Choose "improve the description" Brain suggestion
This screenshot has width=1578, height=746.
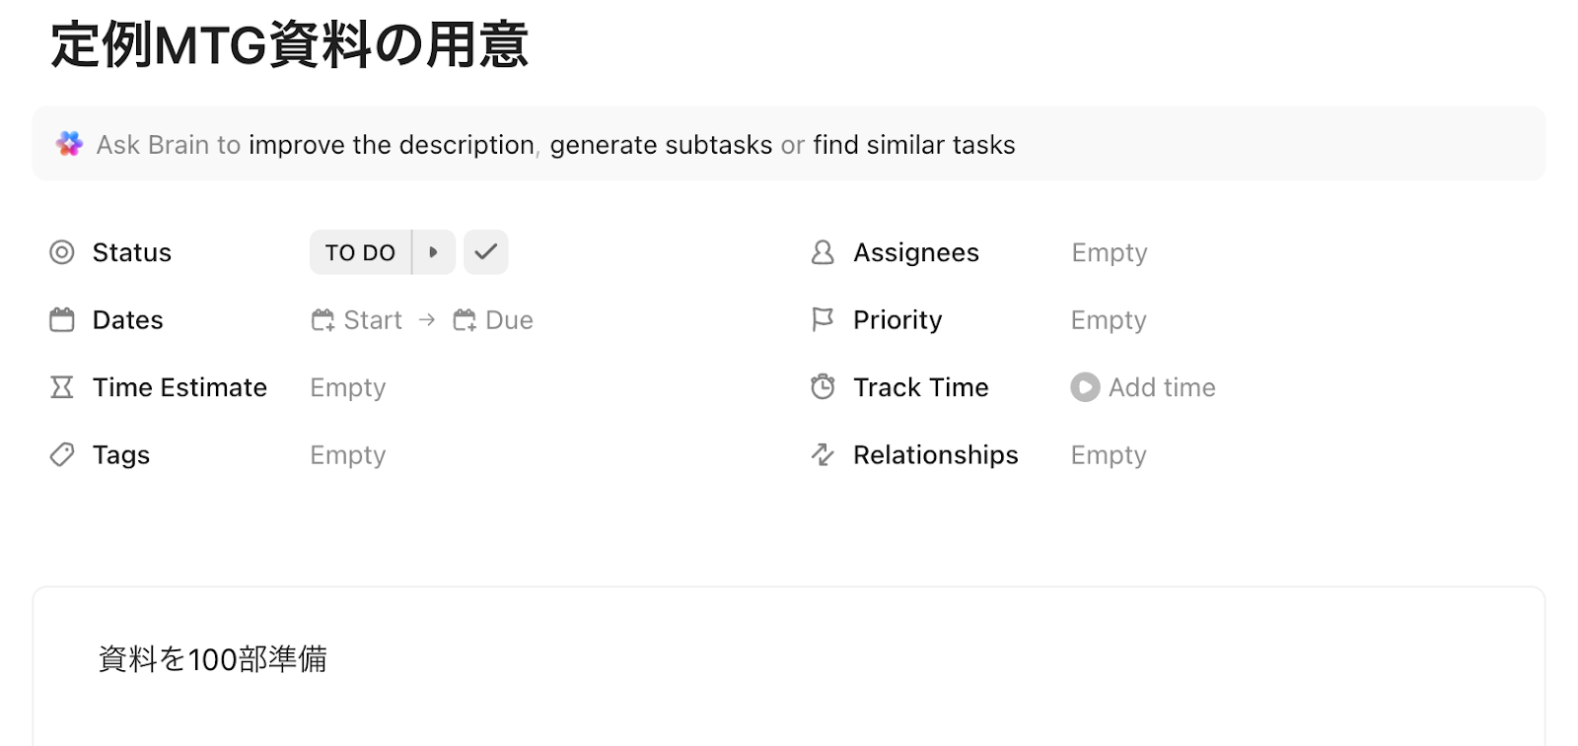[x=391, y=145]
